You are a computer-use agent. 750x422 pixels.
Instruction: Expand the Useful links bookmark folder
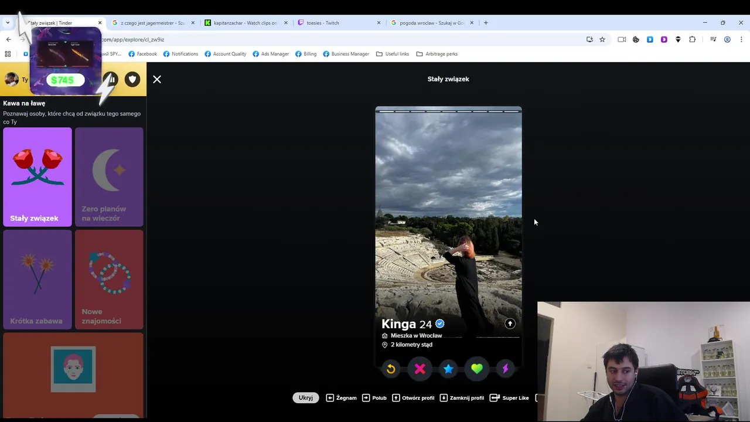pyautogui.click(x=393, y=54)
